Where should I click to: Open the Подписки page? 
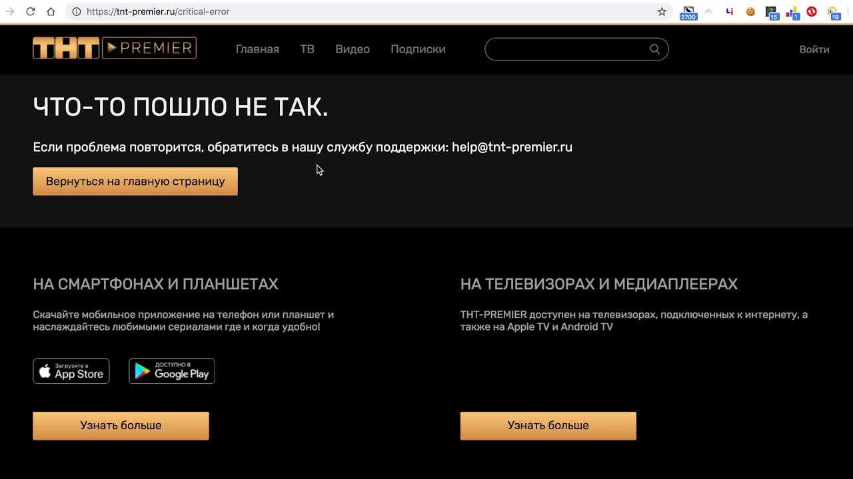coord(418,49)
